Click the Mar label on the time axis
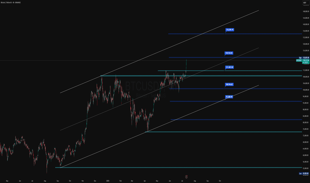This screenshot has height=183, width=310. [x=132, y=181]
